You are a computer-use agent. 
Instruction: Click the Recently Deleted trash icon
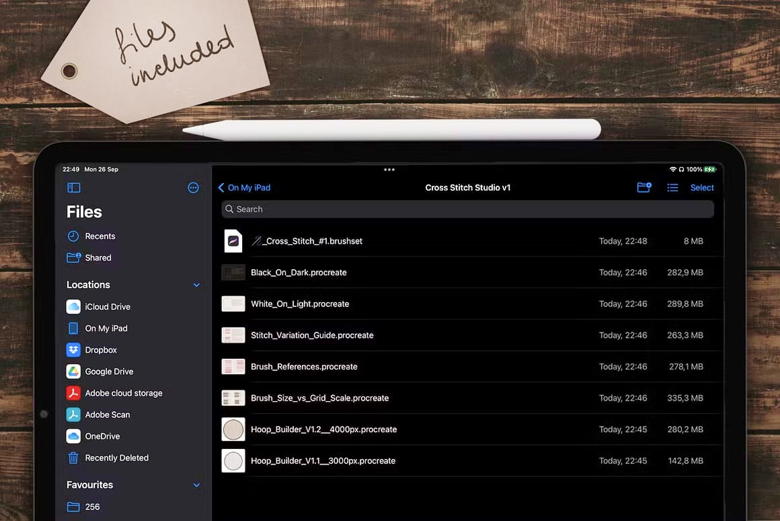[73, 458]
